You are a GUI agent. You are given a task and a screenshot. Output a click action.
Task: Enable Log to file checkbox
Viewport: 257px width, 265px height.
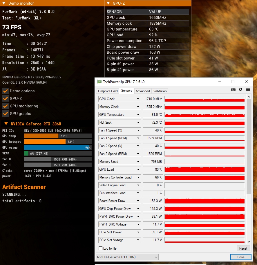coord(100,248)
